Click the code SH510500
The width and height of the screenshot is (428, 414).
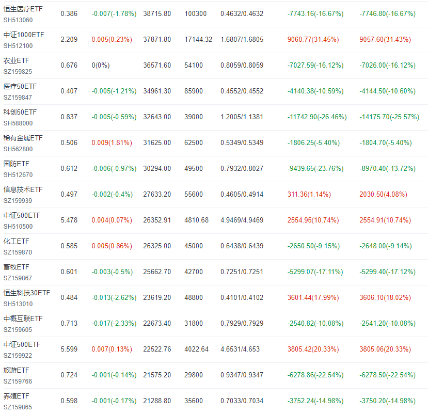(x=18, y=226)
